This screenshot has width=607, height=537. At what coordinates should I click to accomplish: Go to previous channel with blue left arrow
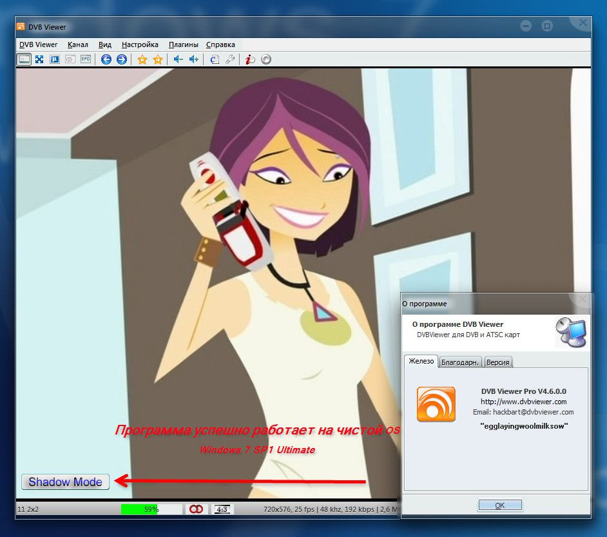[x=106, y=59]
